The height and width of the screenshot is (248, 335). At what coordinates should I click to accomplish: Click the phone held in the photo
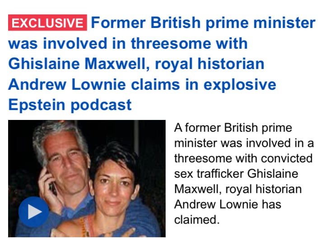52,187
